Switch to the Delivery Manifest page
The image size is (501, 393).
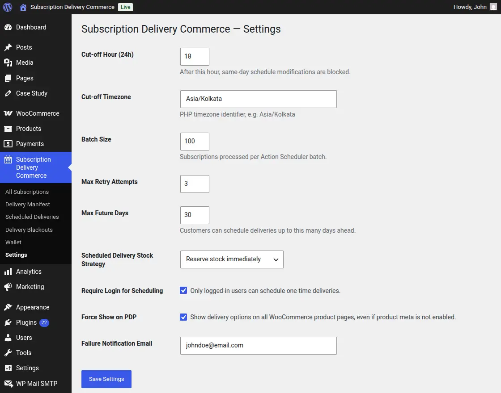[x=28, y=204]
